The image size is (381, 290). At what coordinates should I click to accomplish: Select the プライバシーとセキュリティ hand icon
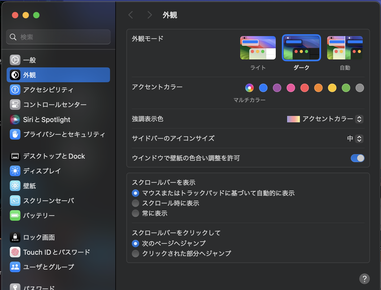(15, 134)
